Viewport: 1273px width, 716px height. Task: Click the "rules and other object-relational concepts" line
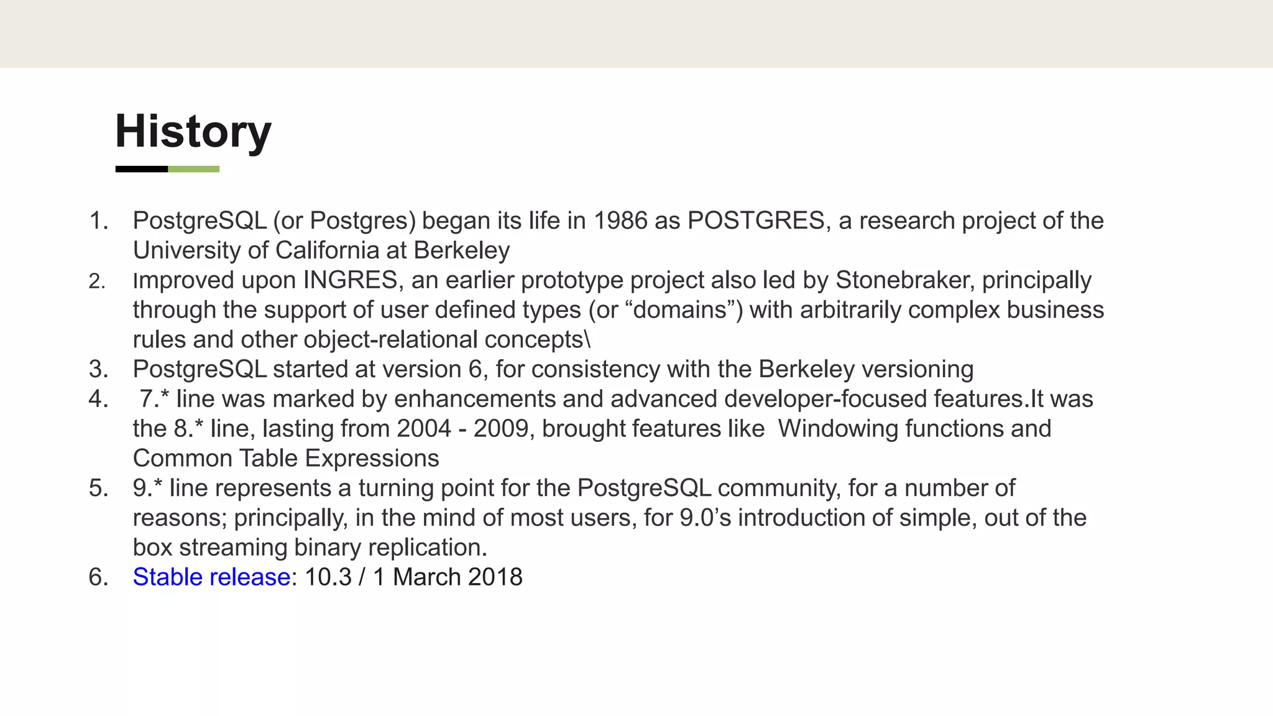pos(361,340)
